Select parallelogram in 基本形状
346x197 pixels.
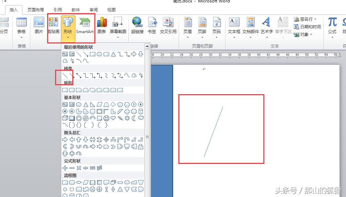(x=99, y=105)
